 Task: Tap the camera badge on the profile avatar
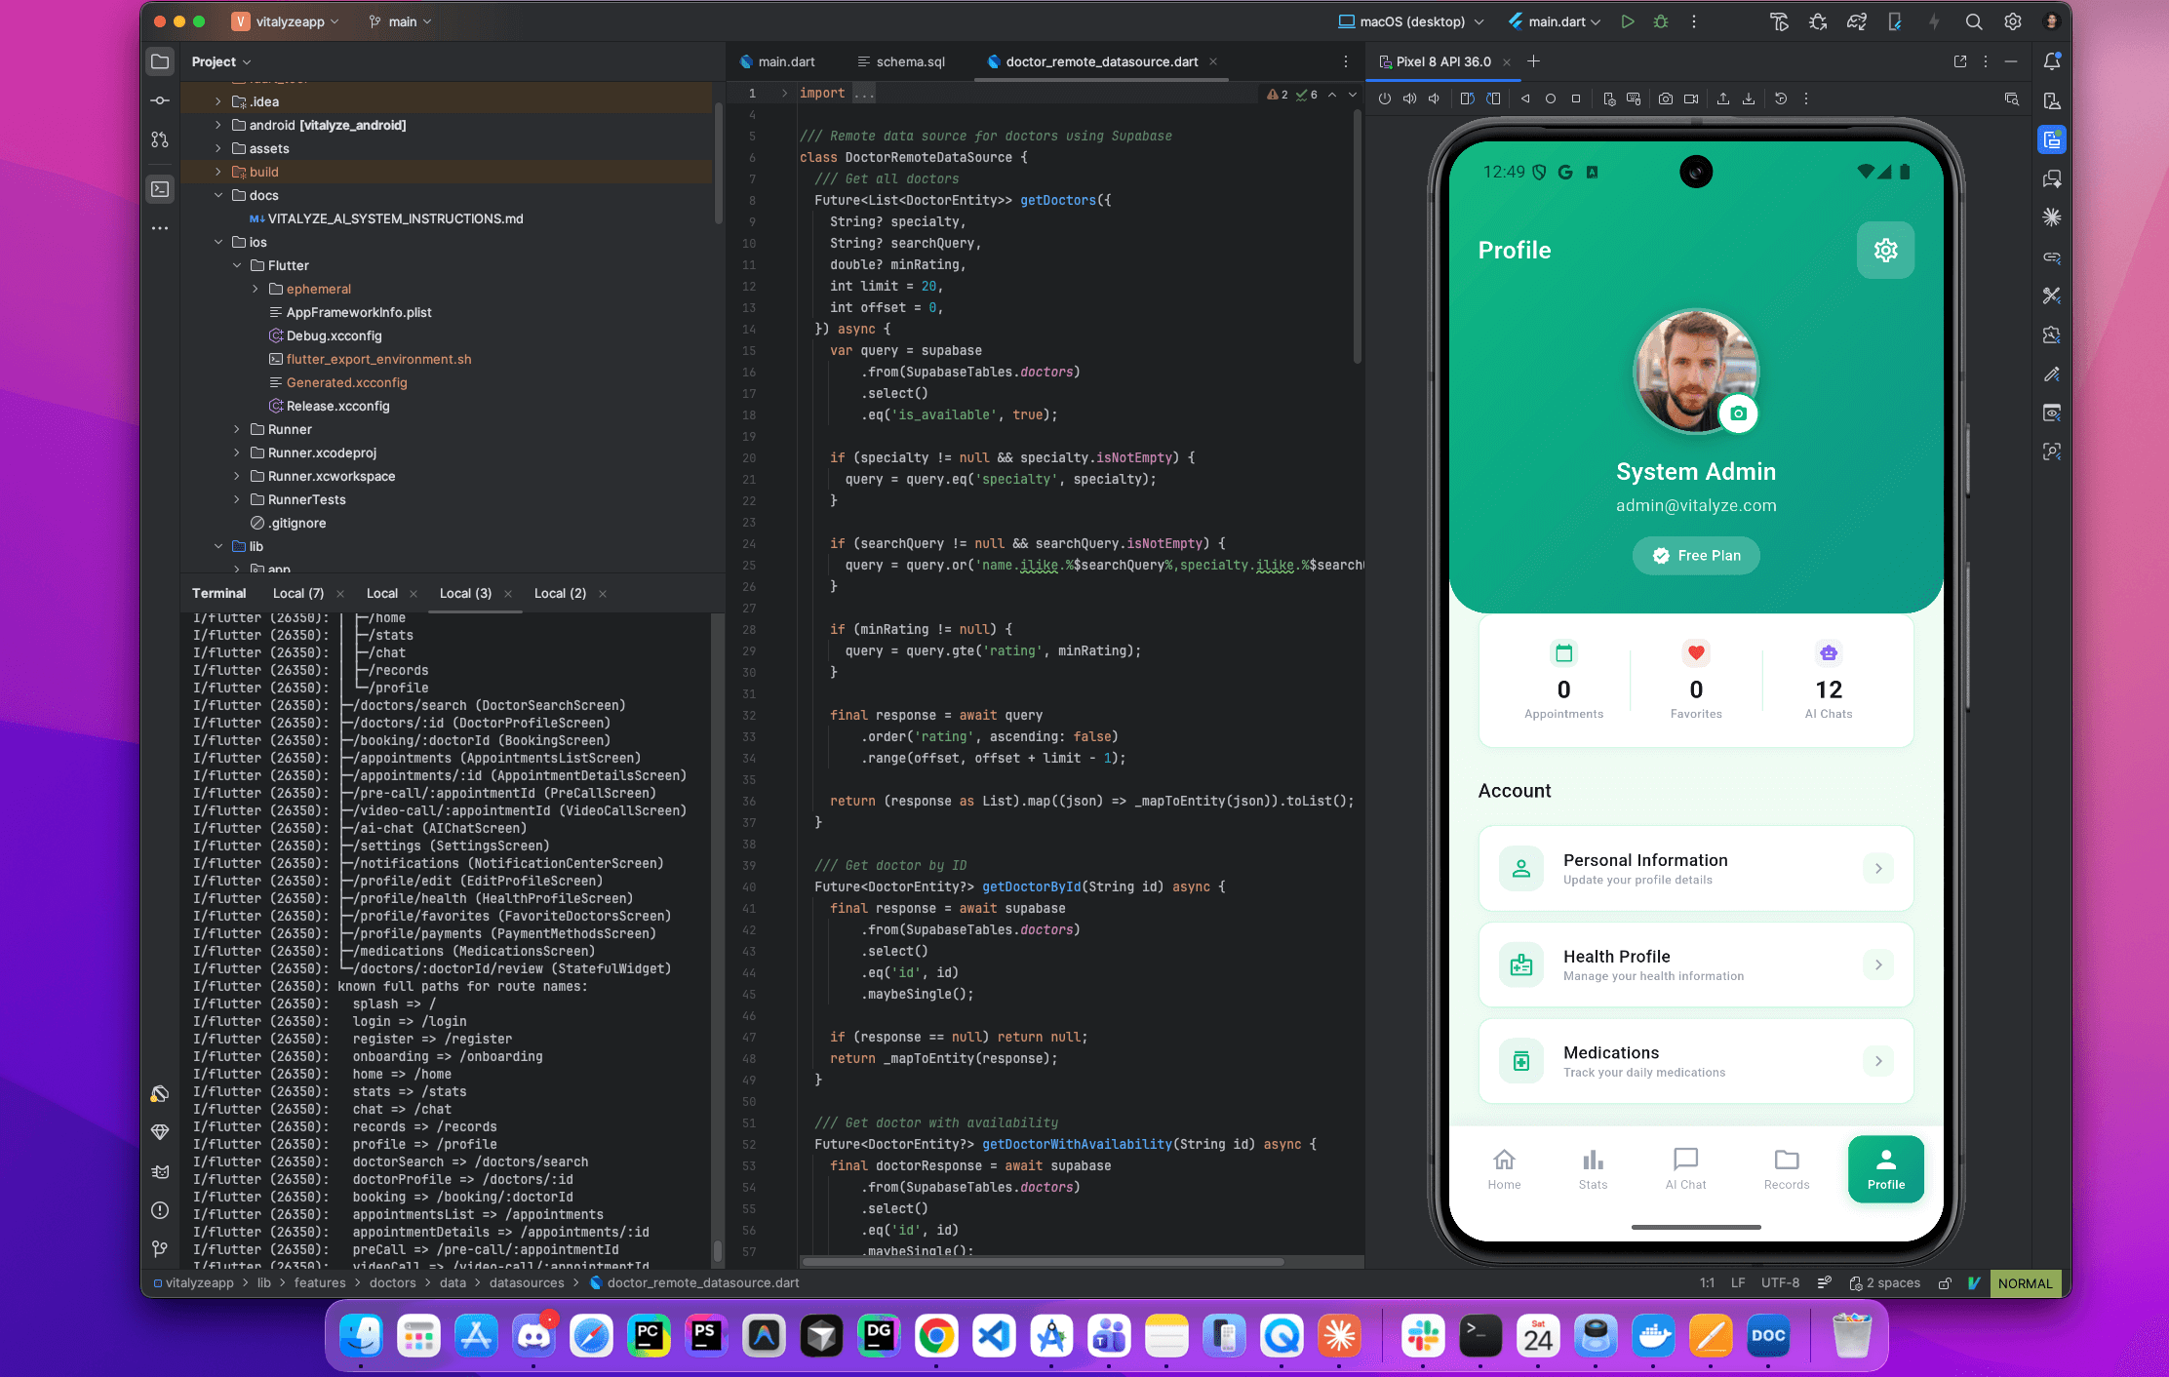click(x=1739, y=413)
